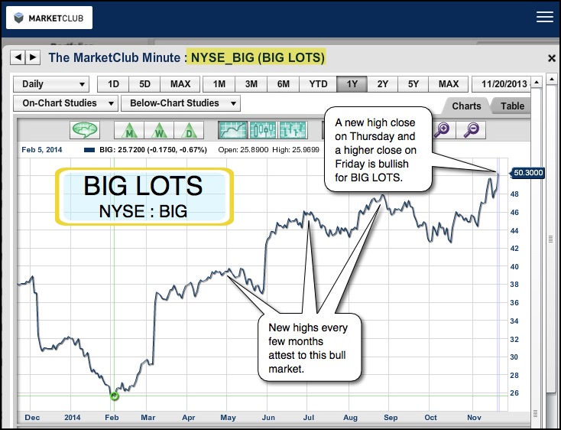Close the MarketClub Minute panel
The image size is (561, 430).
point(552,58)
